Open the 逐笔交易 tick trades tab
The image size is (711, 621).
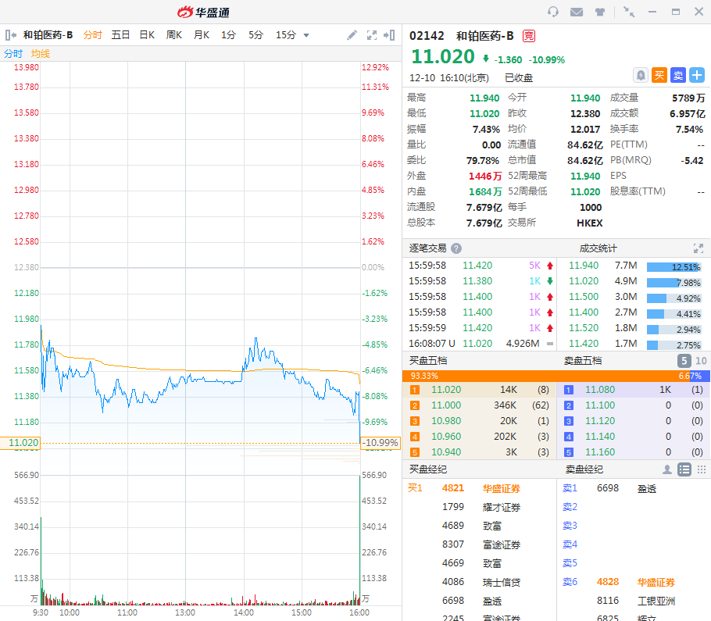click(x=428, y=248)
